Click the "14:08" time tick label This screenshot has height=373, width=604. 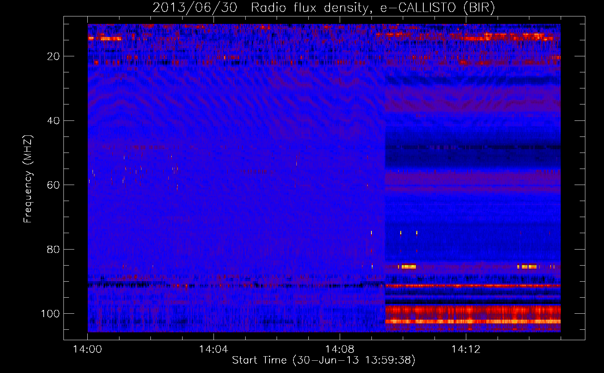click(x=340, y=350)
